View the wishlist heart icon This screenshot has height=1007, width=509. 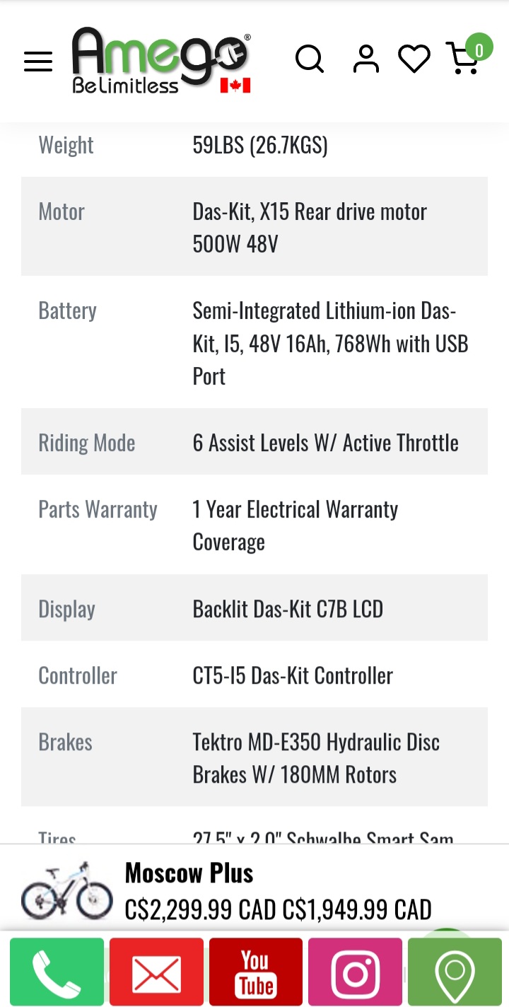coord(414,59)
